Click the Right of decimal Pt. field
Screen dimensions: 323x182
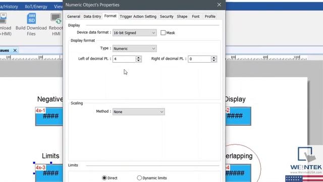[200, 59]
